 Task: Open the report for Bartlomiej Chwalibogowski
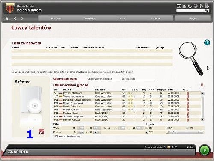click(187, 100)
